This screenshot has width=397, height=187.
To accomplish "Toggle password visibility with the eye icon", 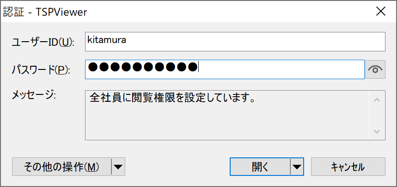I will coord(375,69).
